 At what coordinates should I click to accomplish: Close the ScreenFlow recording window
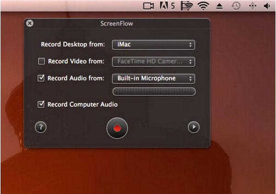[30, 23]
